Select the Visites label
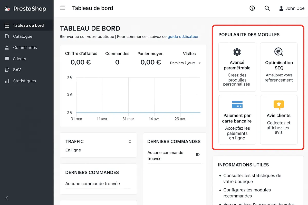Viewport: 308px width, 205px height. [189, 54]
